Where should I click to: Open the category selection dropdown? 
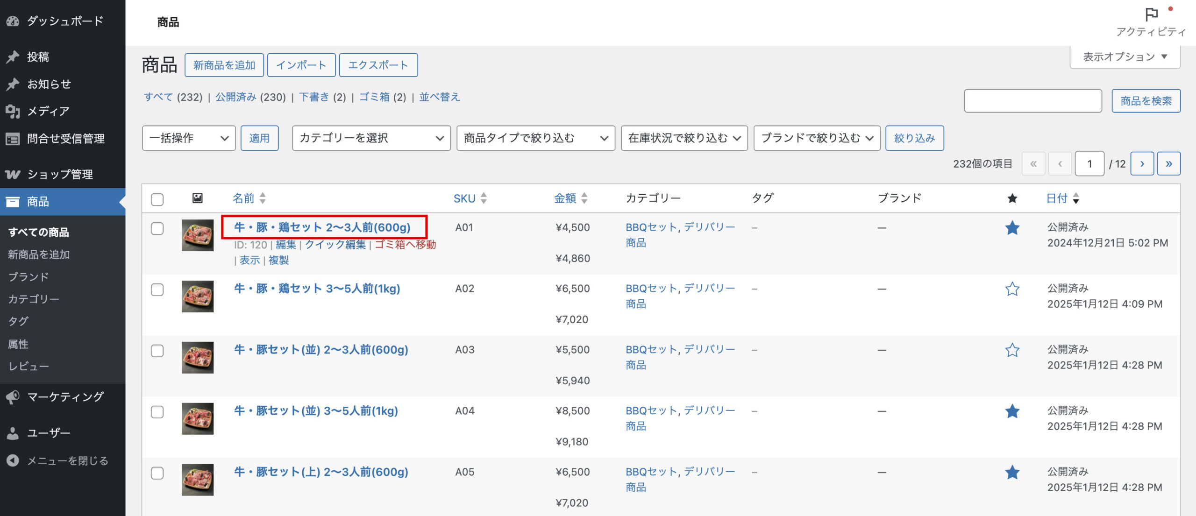[371, 138]
